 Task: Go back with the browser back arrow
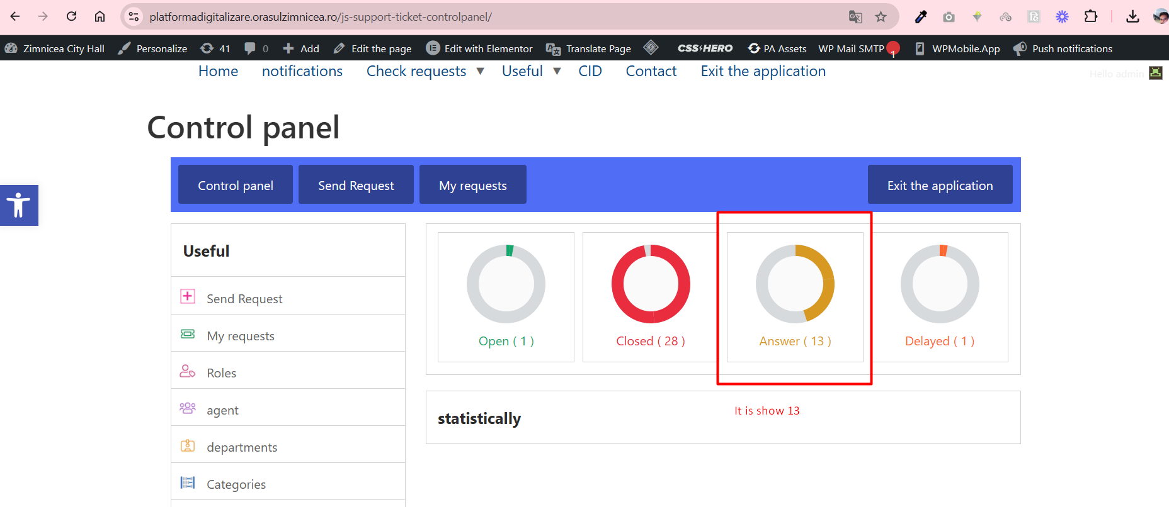pos(15,16)
